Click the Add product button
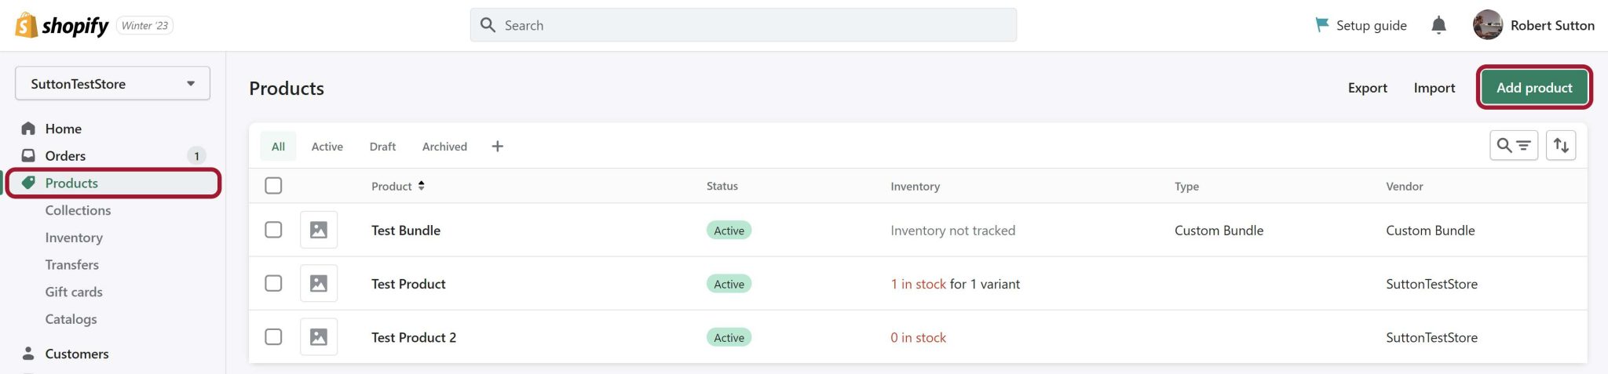This screenshot has width=1608, height=374. [1534, 87]
